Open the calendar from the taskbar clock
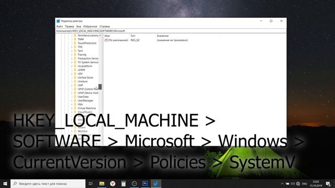Screen dimensions: 335x188 316,183
